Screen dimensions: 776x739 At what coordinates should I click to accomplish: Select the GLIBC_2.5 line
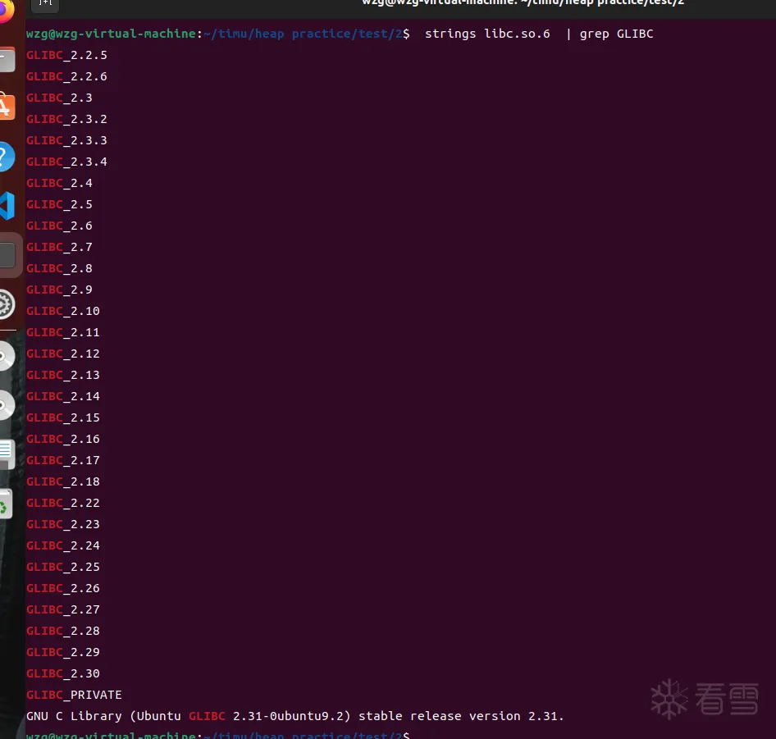[59, 204]
